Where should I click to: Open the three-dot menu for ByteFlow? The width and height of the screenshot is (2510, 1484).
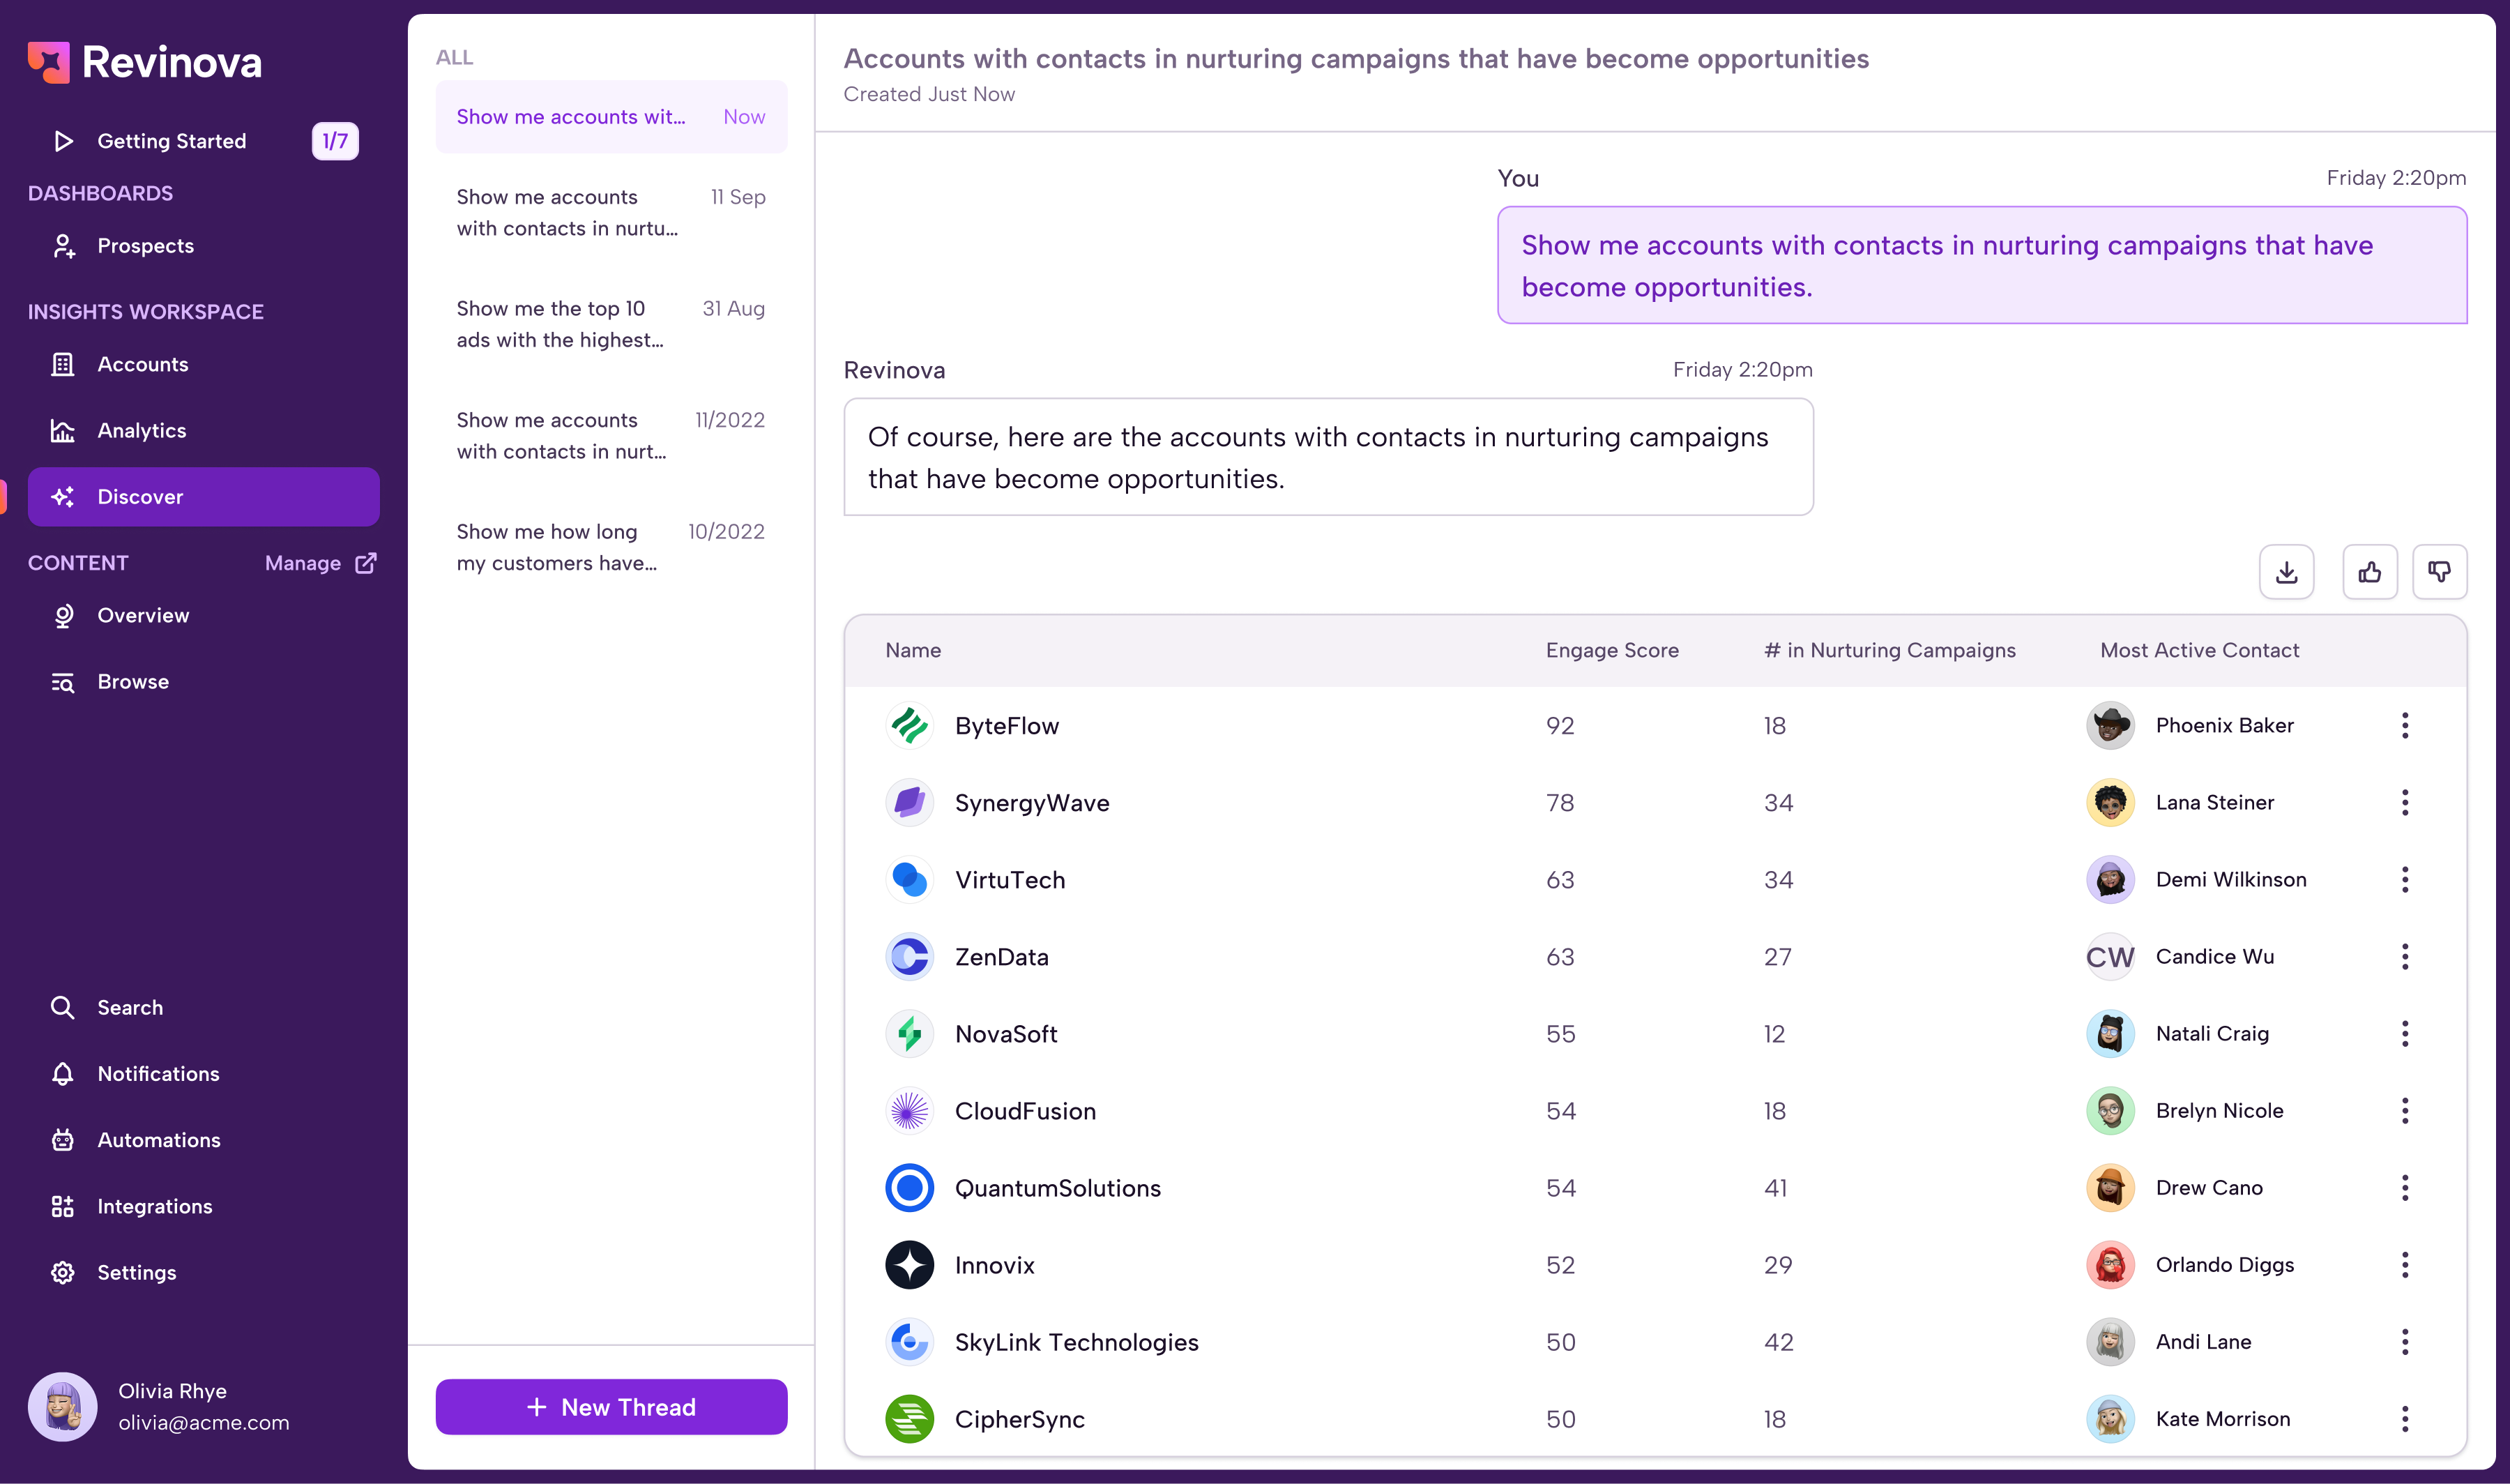(x=2404, y=725)
